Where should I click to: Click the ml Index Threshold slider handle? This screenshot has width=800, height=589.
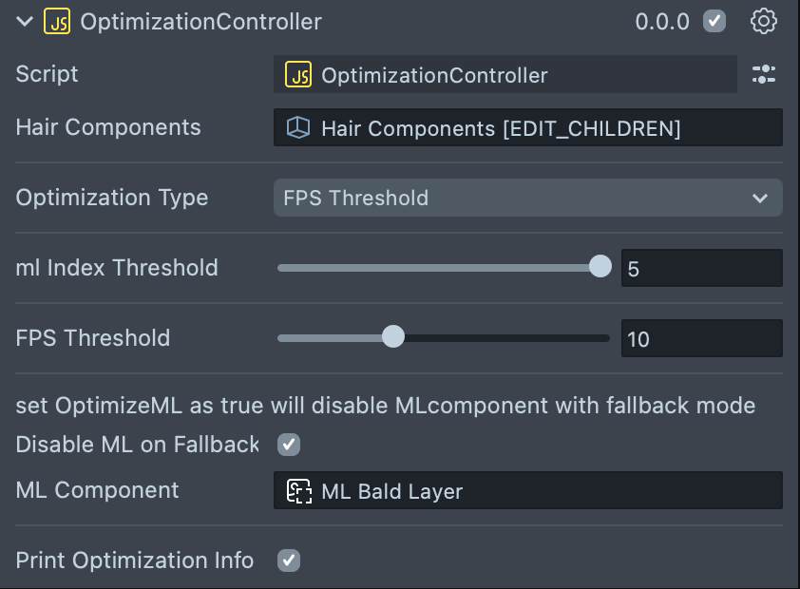point(600,267)
